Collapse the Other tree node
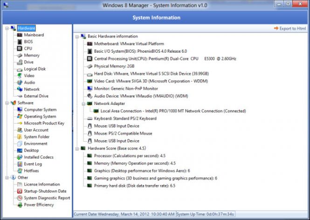 (x=7, y=178)
